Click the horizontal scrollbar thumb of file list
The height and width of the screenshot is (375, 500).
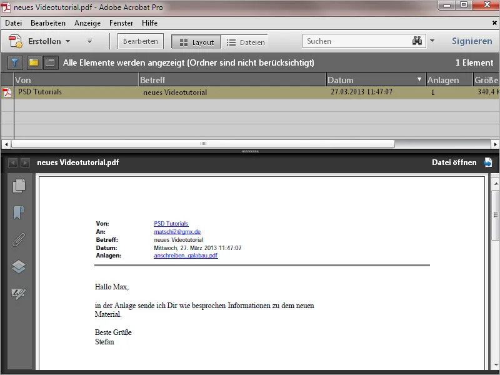pos(203,144)
